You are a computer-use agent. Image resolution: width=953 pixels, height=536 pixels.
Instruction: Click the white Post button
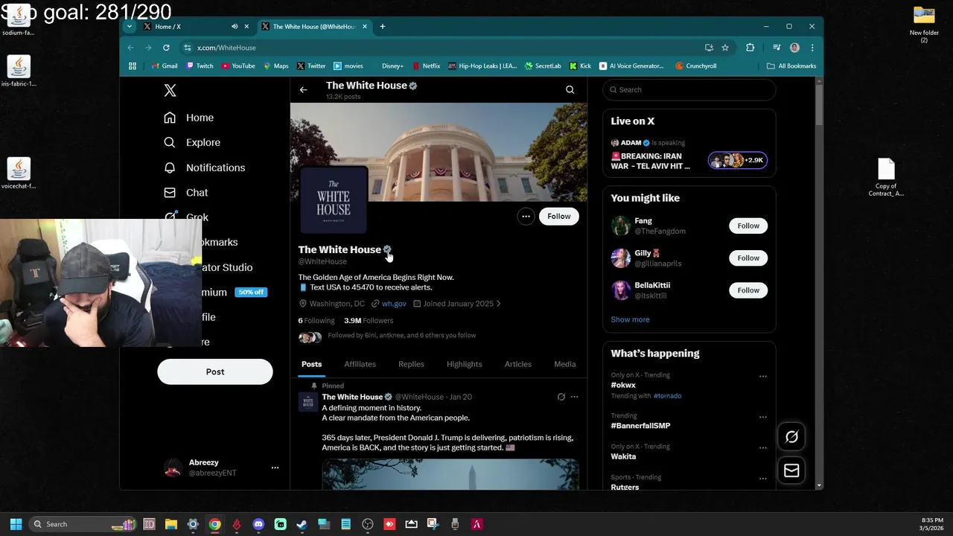(215, 371)
